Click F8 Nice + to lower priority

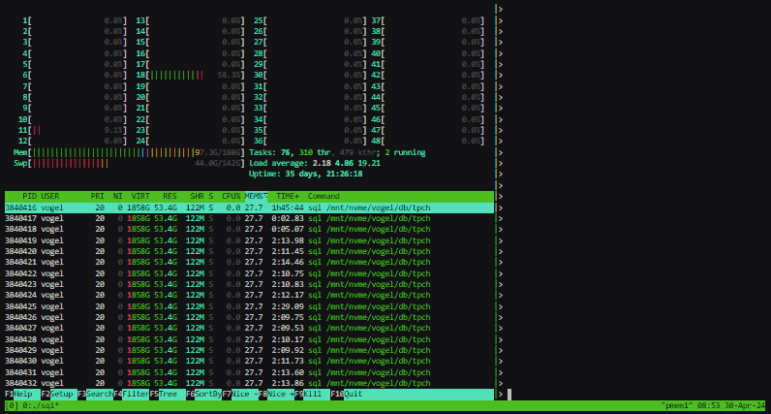coord(276,394)
